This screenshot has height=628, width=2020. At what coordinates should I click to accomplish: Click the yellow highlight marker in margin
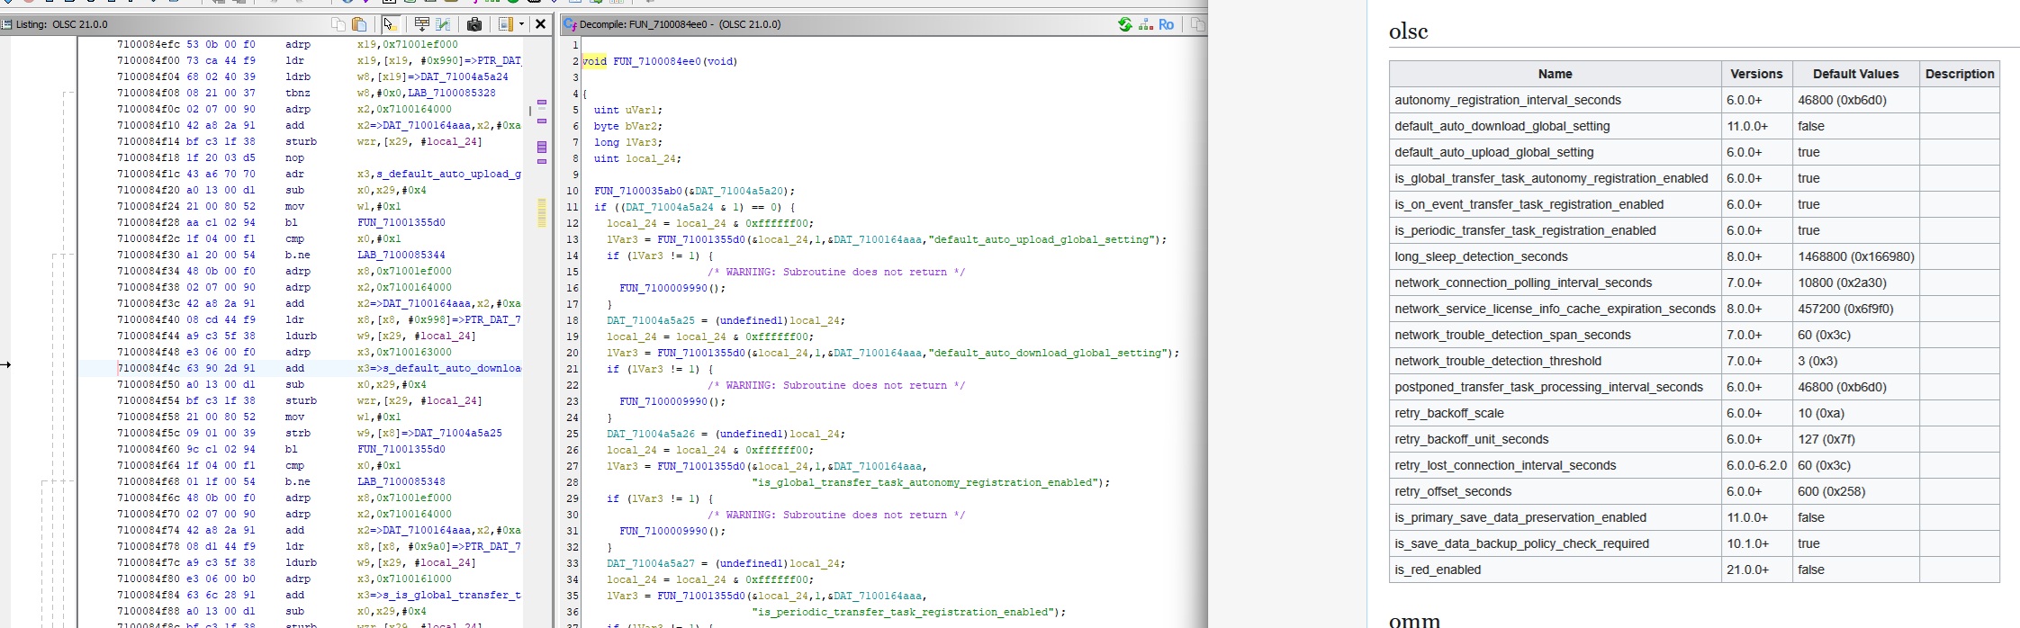click(542, 212)
